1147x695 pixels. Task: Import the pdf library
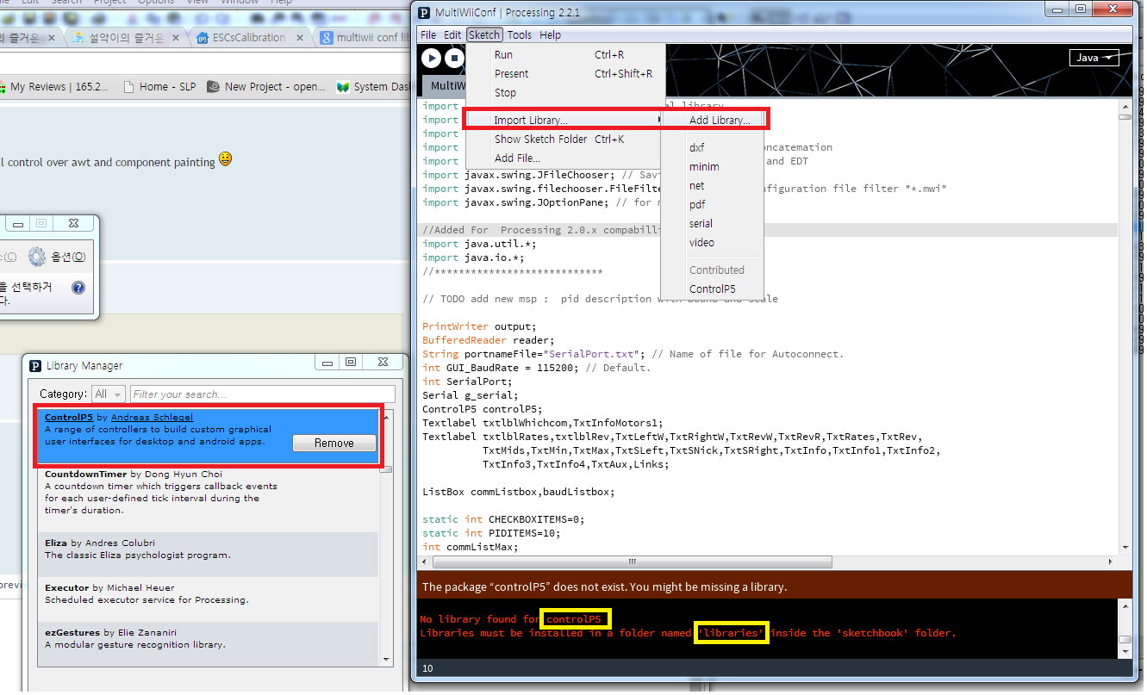pos(713,204)
